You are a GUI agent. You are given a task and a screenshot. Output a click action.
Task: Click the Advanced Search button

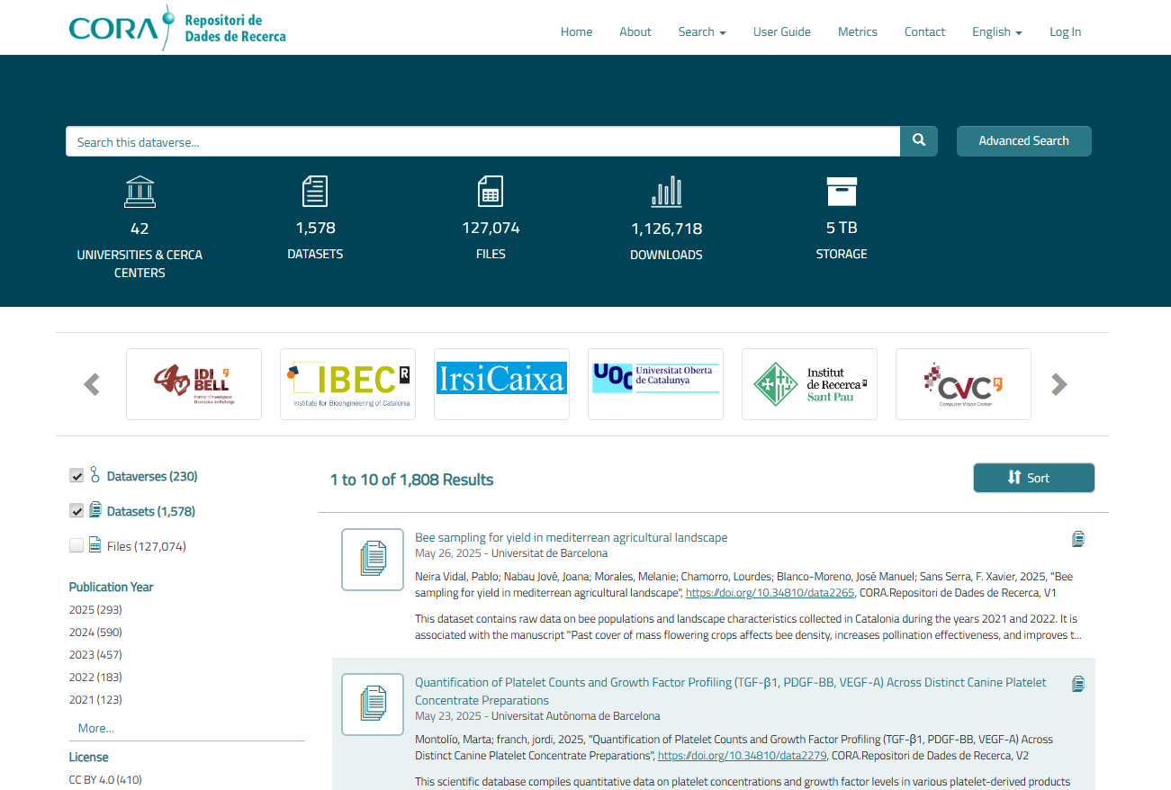coord(1023,141)
